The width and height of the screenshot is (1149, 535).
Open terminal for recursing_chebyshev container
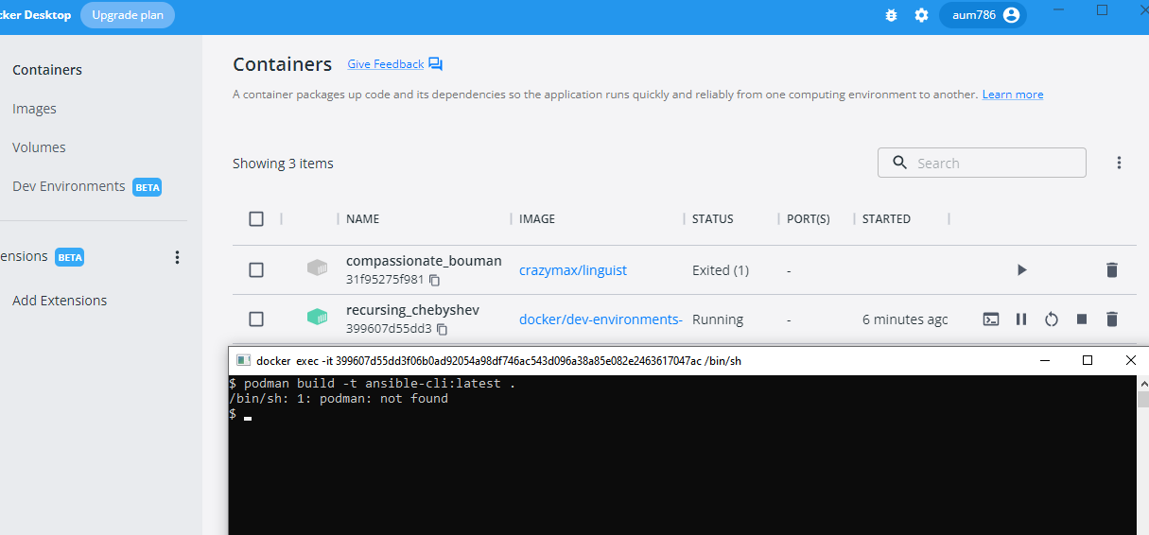991,319
